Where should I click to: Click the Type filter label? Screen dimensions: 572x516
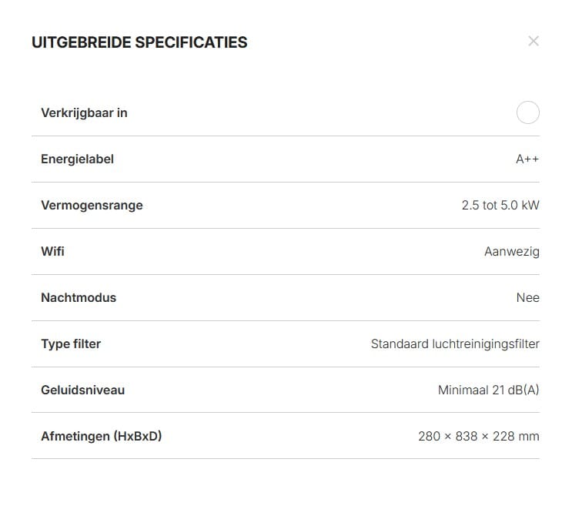coord(71,343)
